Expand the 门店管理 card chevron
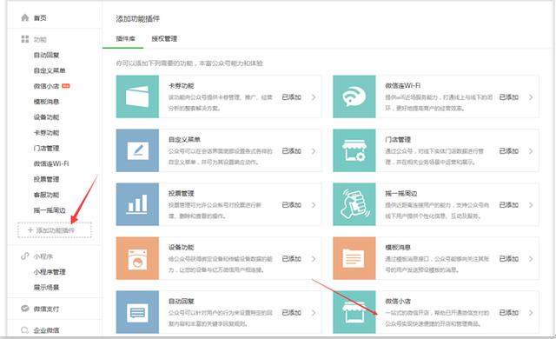556x339 pixels. click(x=531, y=150)
